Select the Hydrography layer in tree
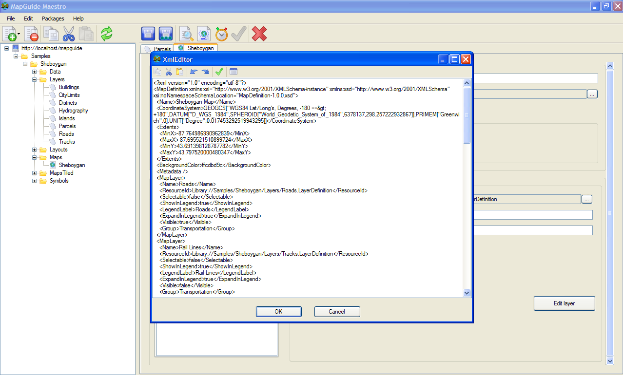The height and width of the screenshot is (375, 623). (x=74, y=111)
